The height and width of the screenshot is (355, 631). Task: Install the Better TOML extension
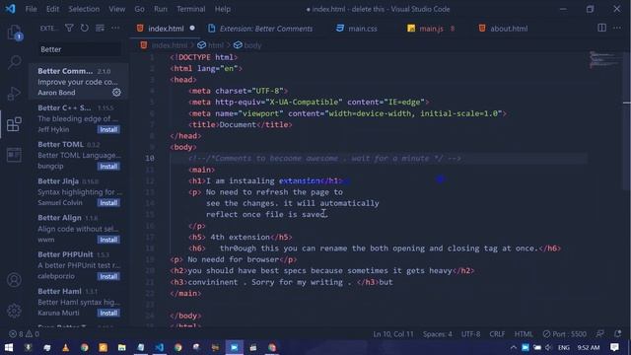[x=108, y=167]
